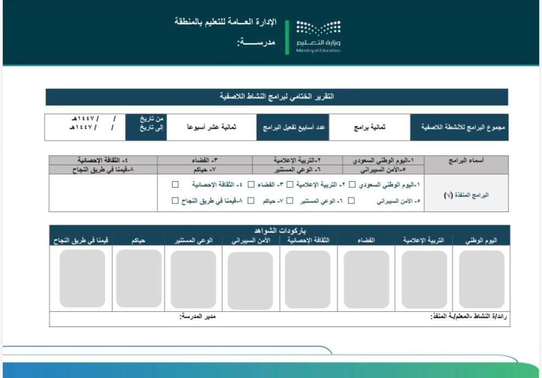Click the Ministry of Education logo
Viewport: 542px width, 378px height.
click(318, 36)
